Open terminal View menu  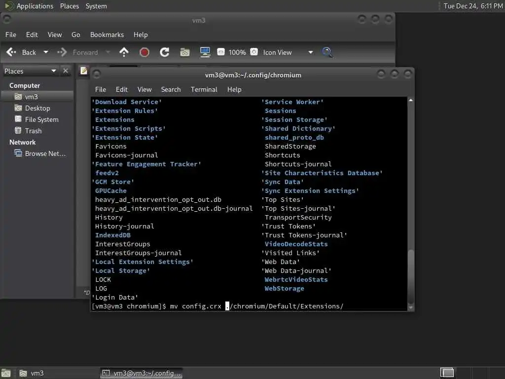(144, 90)
